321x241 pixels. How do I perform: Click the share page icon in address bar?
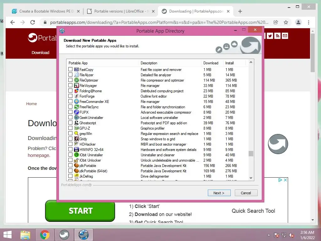click(276, 22)
